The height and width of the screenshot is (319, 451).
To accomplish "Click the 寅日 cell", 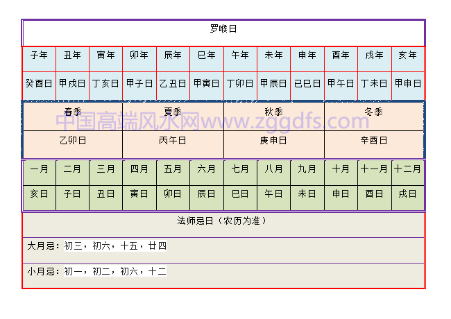I will pyautogui.click(x=139, y=198).
